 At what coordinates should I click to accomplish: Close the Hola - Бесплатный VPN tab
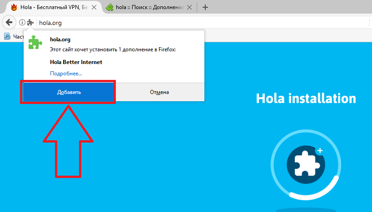point(94,7)
